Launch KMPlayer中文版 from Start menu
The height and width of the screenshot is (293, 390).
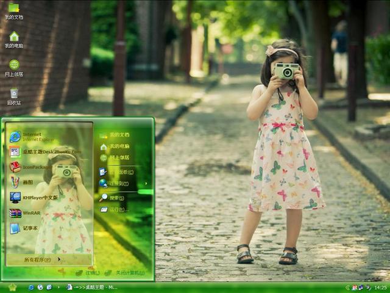click(34, 198)
